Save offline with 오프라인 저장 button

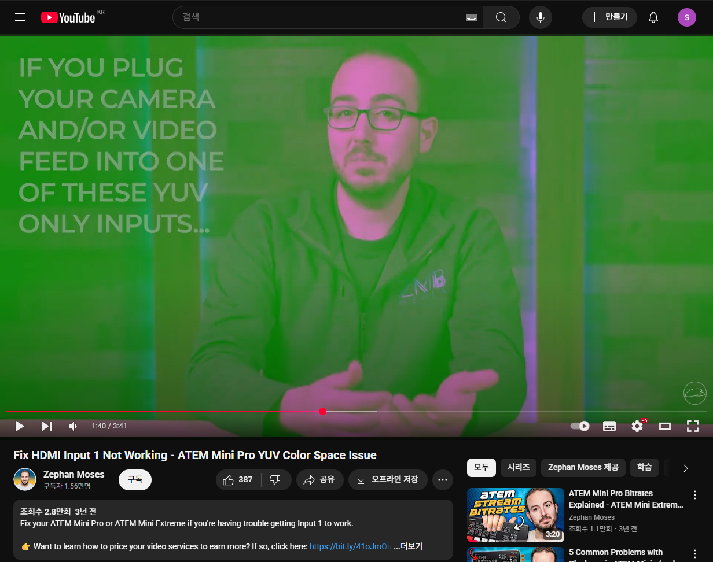click(388, 480)
